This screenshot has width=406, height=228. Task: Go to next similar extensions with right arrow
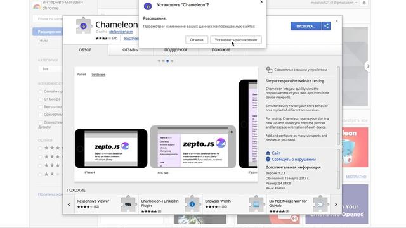(x=336, y=205)
